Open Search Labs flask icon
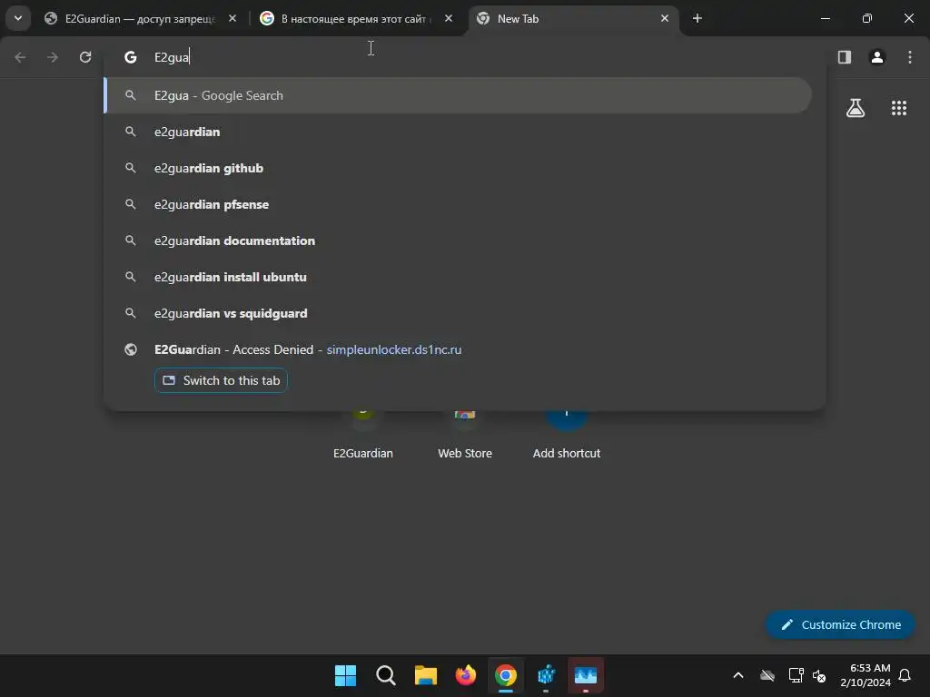The image size is (930, 697). (x=856, y=108)
